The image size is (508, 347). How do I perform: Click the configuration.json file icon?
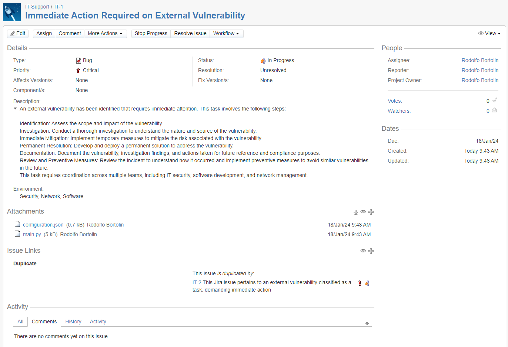17,224
